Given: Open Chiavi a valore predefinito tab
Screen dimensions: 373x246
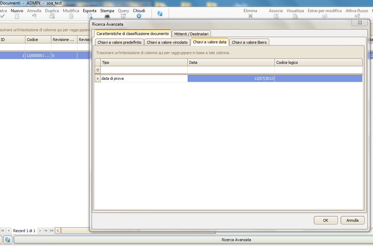Looking at the screenshot, I should tap(119, 42).
